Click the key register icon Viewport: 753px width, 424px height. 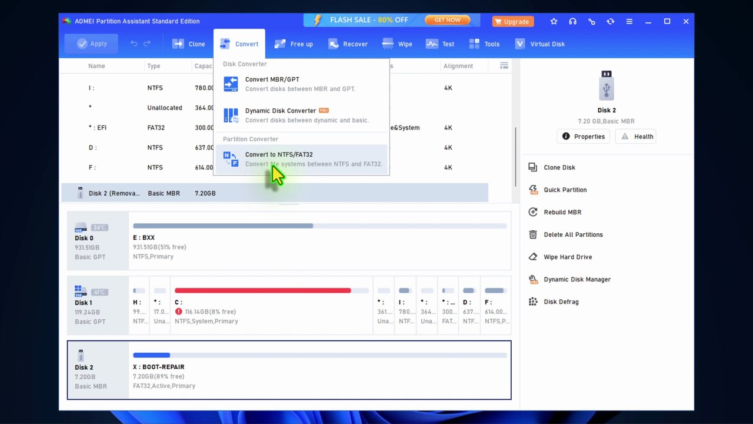[591, 21]
